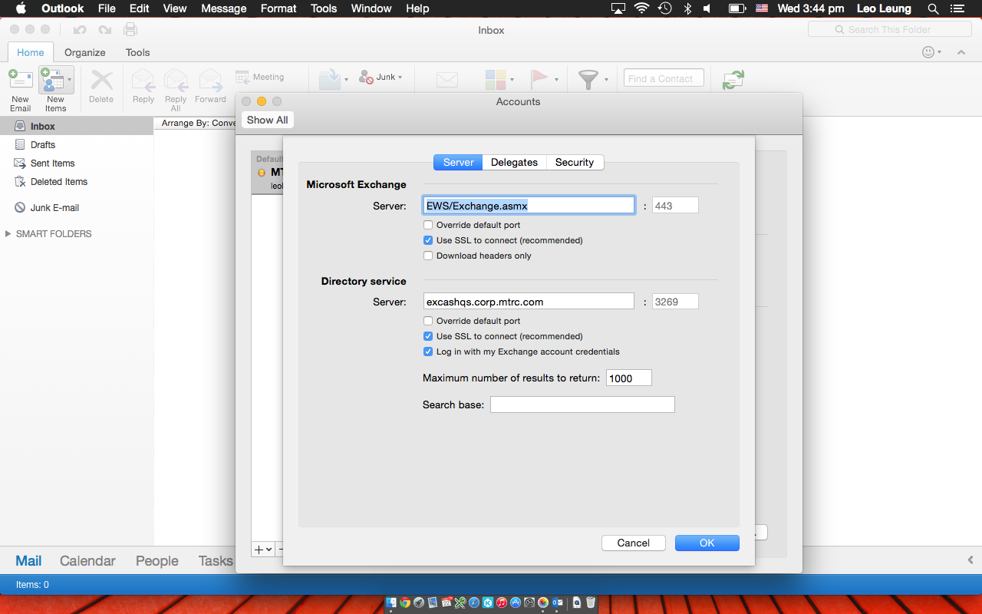Click the Reply envelope icon
This screenshot has width=982, height=614.
(x=143, y=80)
